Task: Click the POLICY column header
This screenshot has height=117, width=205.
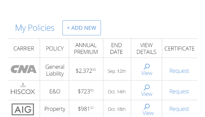Action: click(55, 48)
